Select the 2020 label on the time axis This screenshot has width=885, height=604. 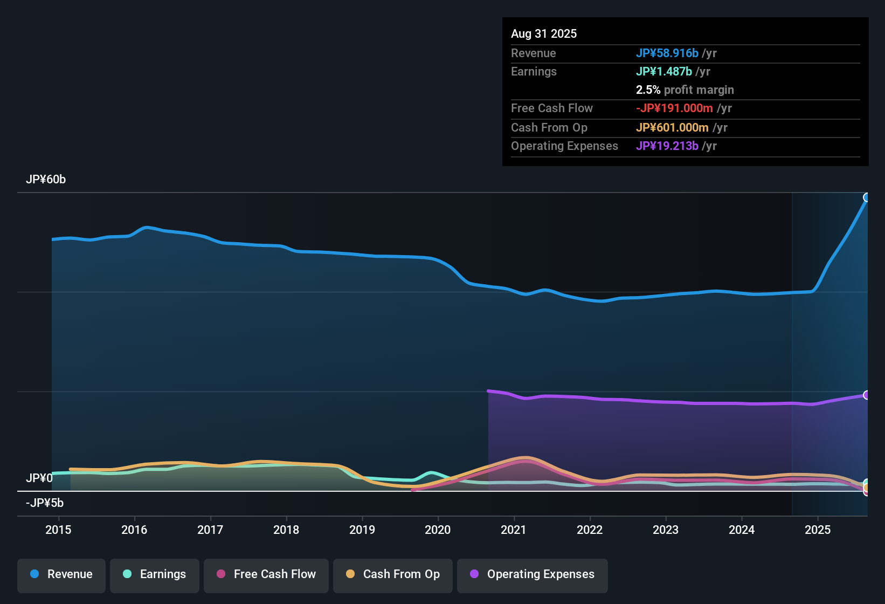coord(438,530)
